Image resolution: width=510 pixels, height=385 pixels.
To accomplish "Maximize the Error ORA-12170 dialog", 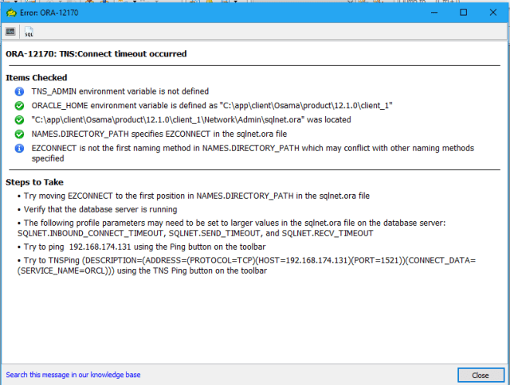I will [463, 12].
